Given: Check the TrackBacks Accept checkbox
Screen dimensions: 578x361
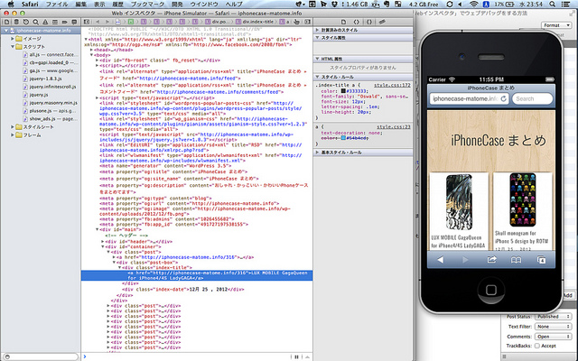Looking at the screenshot, I should tap(537, 346).
